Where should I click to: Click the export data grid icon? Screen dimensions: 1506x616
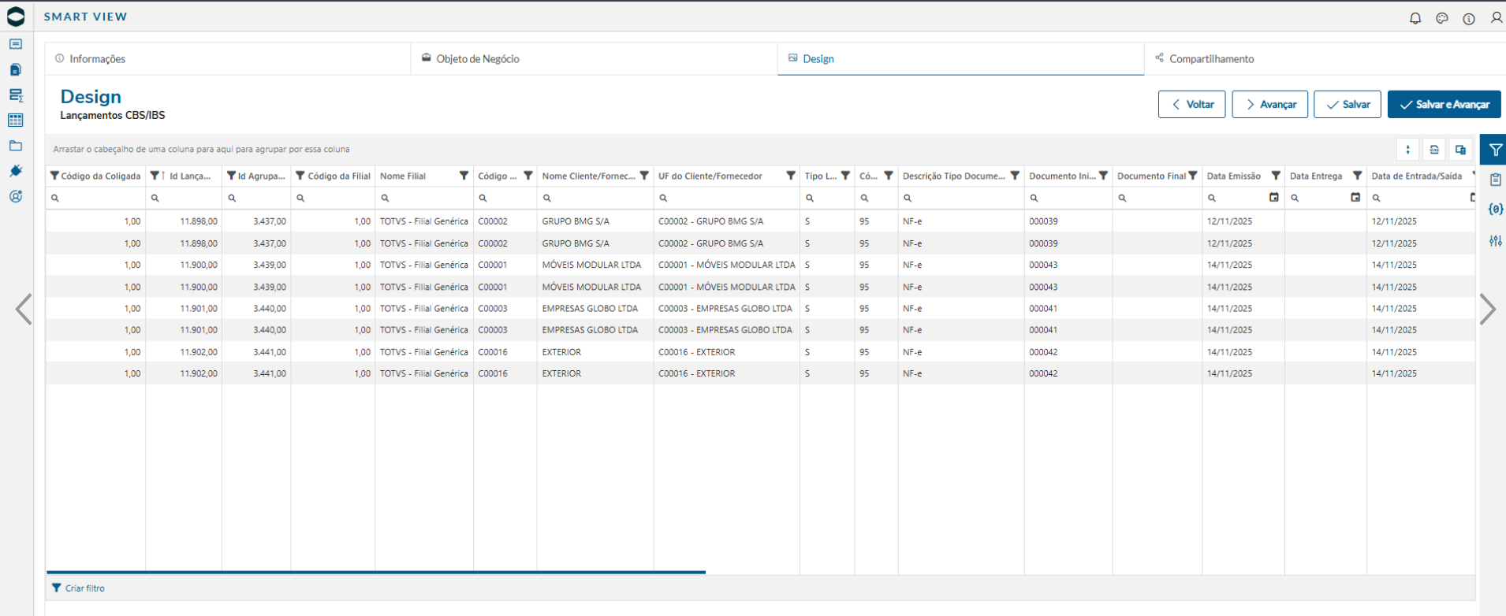(1434, 150)
